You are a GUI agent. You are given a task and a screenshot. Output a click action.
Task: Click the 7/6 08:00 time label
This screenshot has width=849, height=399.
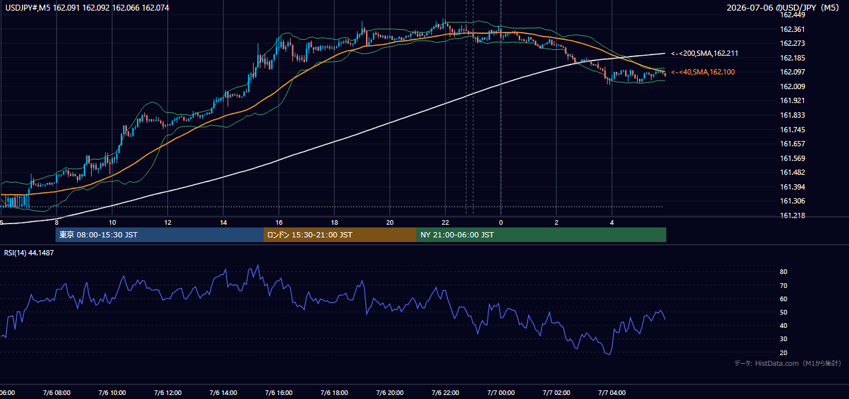click(56, 393)
